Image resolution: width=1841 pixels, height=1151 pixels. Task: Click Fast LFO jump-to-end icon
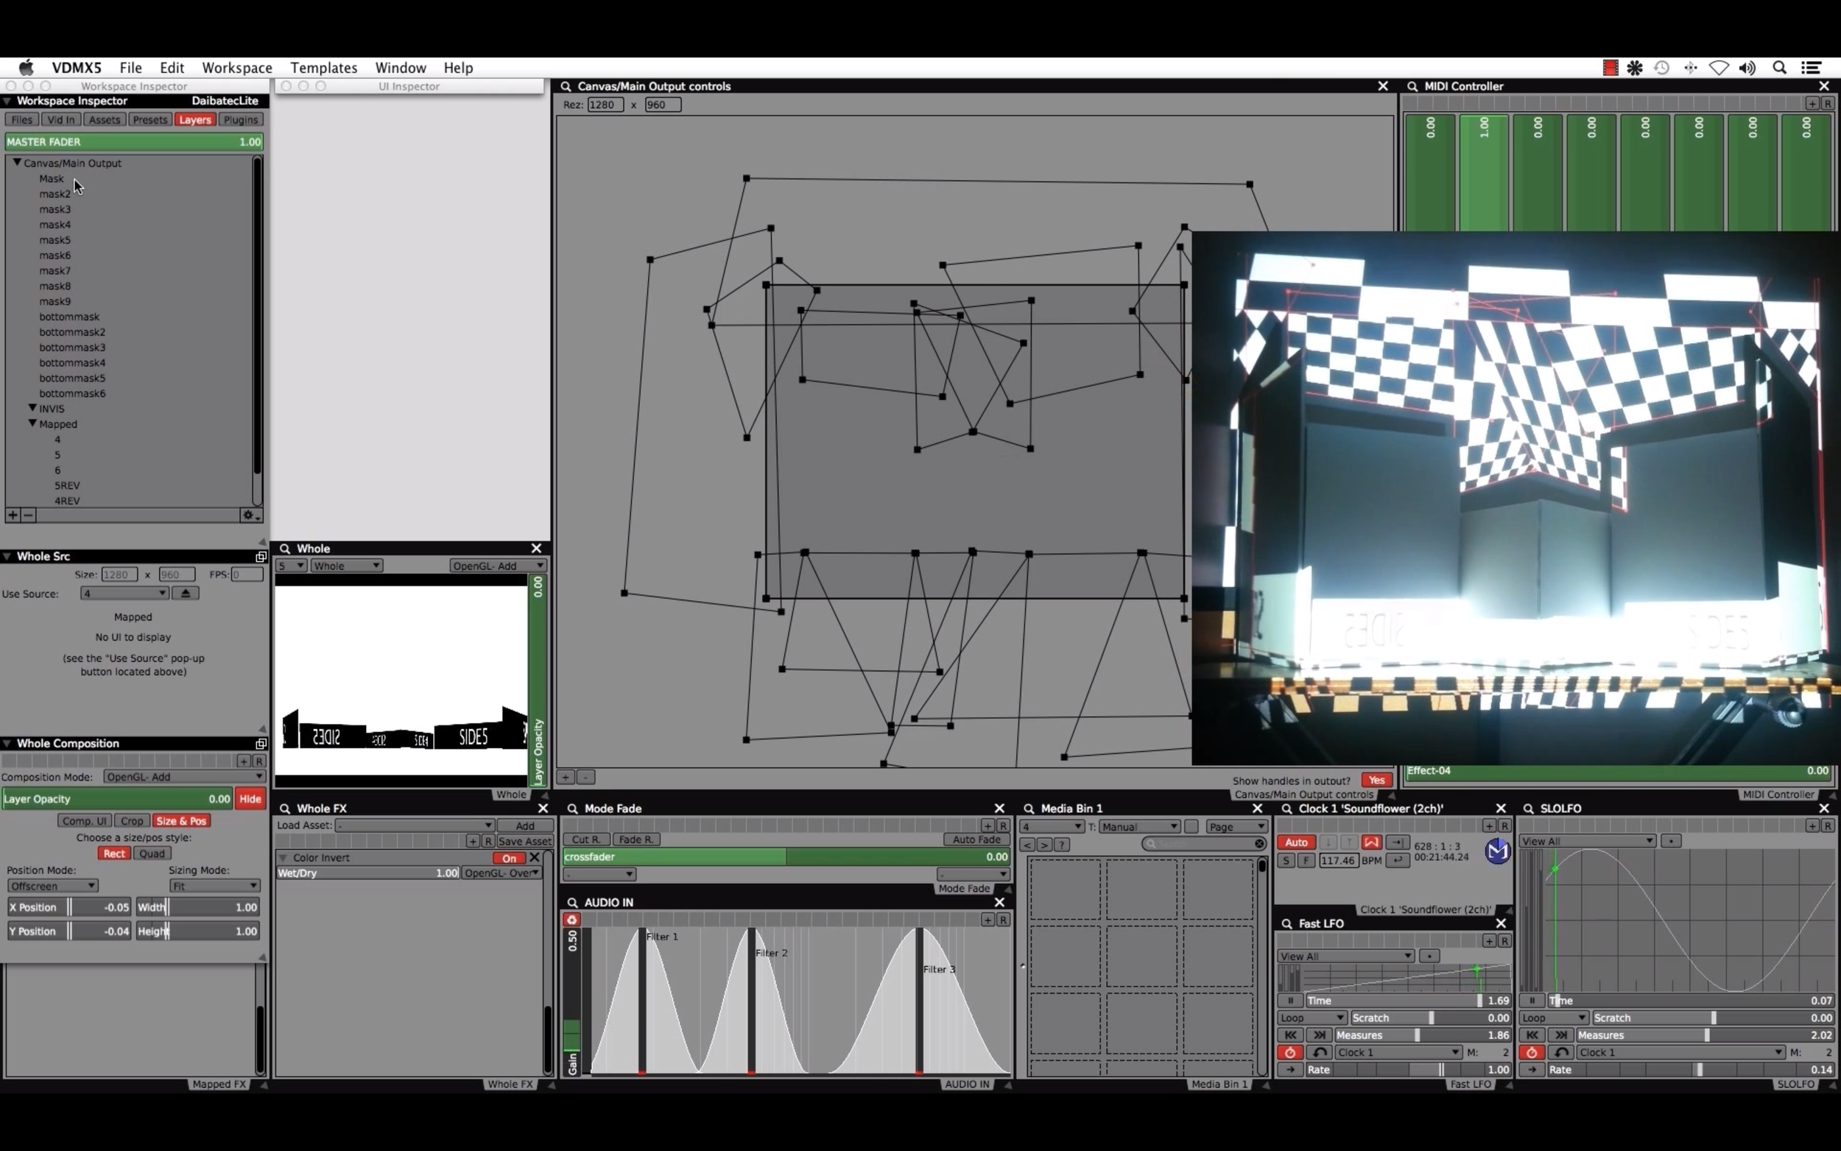coord(1319,1035)
